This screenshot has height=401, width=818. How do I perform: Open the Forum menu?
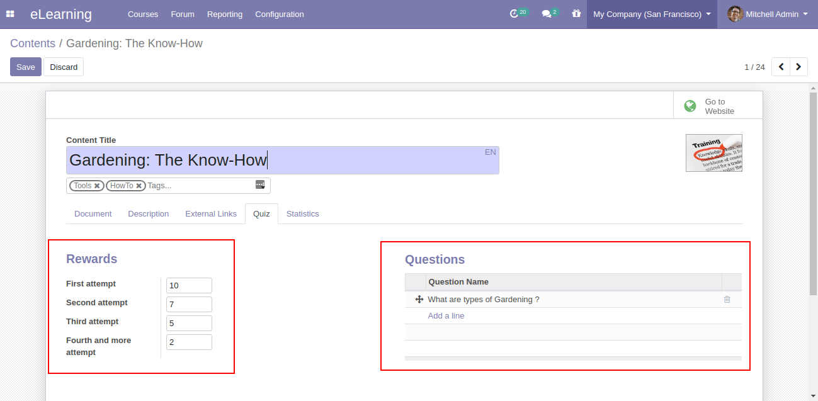point(183,14)
